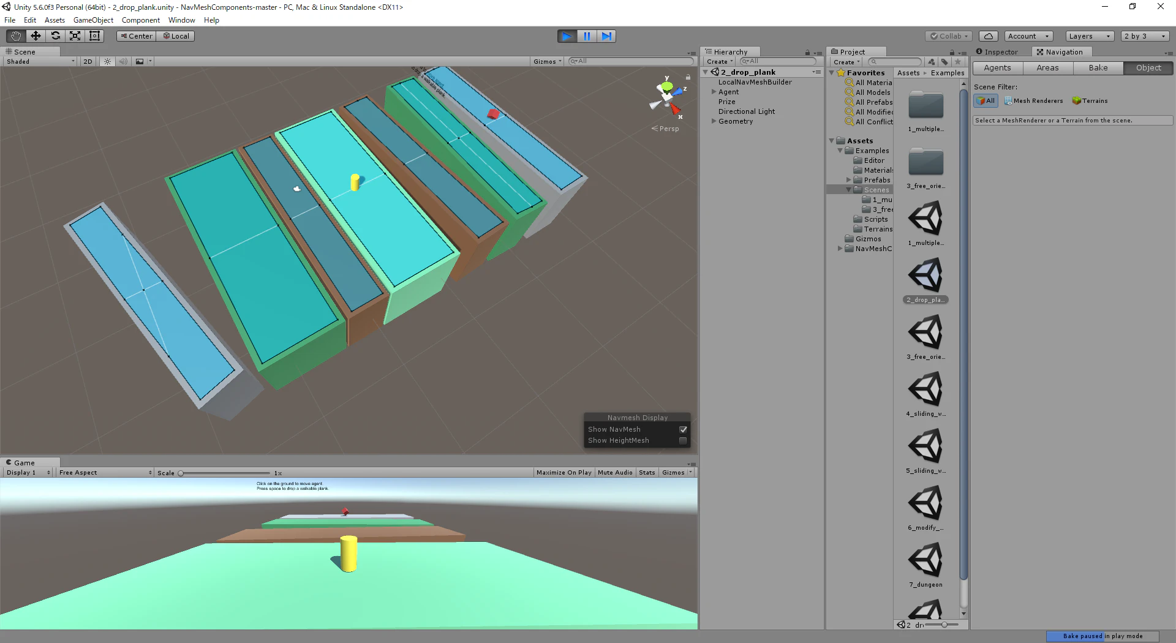1176x643 pixels.
Task: Select the Rotate tool
Action: (x=55, y=36)
